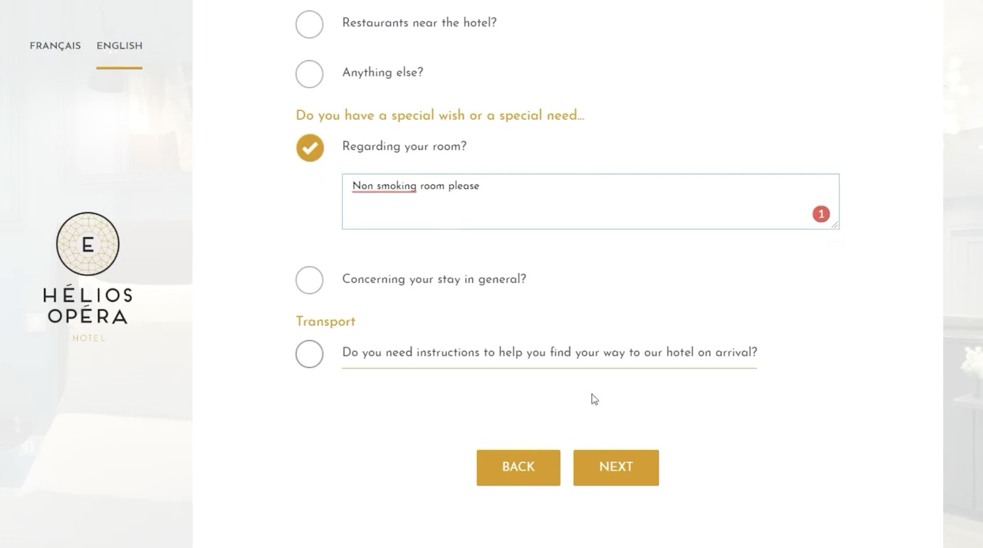The height and width of the screenshot is (548, 983).
Task: Select 'Concerning your stay in general?'
Action: pos(309,279)
